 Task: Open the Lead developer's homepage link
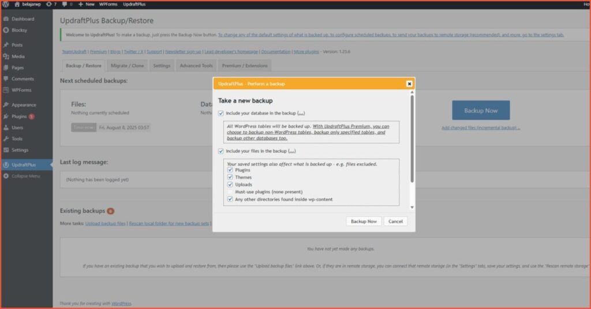pyautogui.click(x=231, y=52)
